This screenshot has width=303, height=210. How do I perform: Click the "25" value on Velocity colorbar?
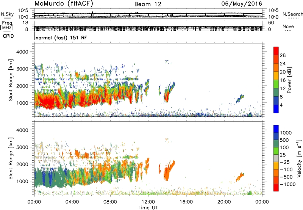pos(283,155)
